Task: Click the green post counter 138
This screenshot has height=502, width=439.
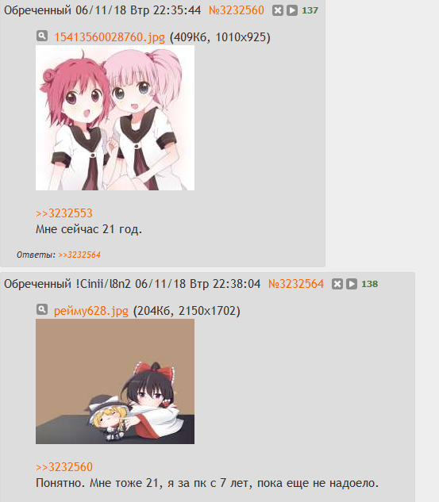Action: pyautogui.click(x=369, y=284)
